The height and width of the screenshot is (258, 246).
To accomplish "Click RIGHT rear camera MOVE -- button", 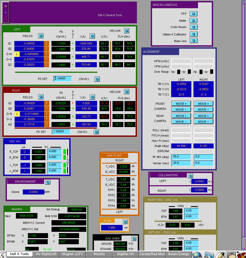I will point(204,122).
